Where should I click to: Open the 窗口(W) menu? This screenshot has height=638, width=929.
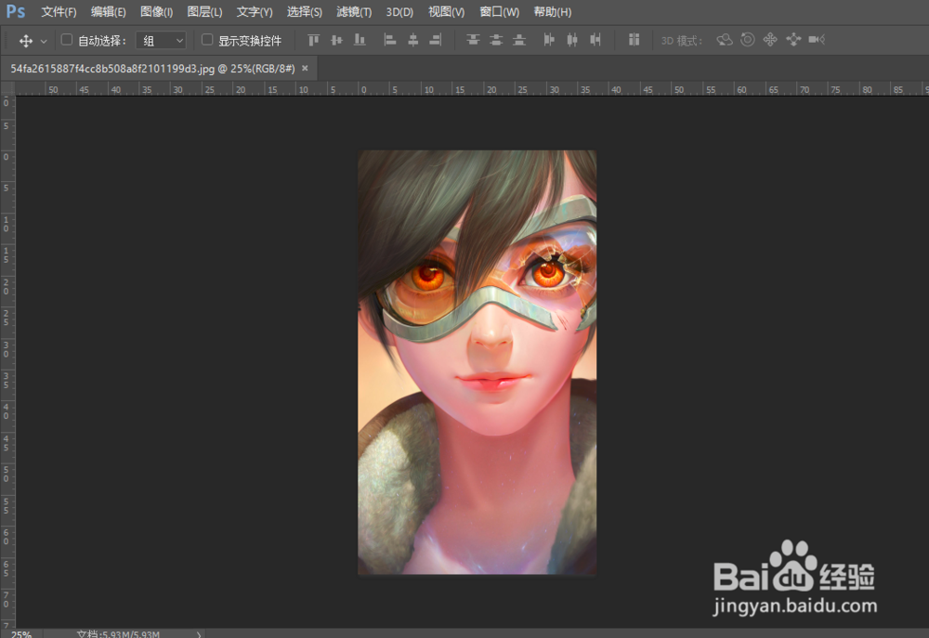tap(499, 12)
